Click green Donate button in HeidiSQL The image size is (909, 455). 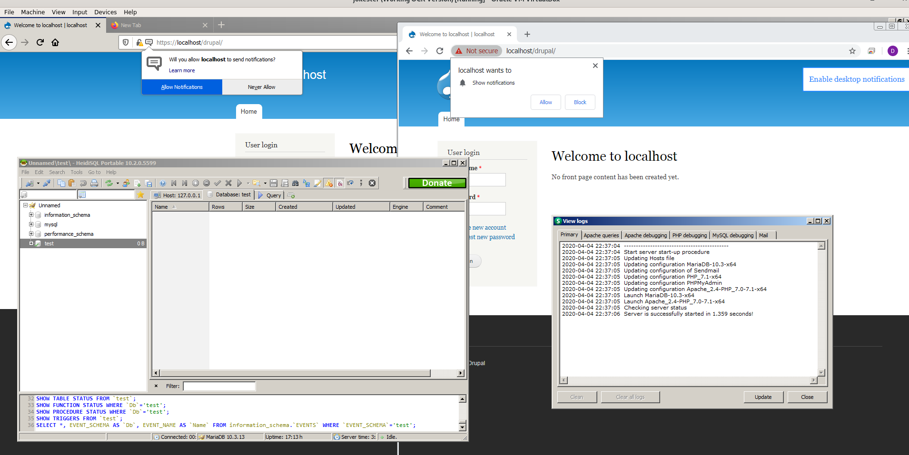[x=437, y=183]
